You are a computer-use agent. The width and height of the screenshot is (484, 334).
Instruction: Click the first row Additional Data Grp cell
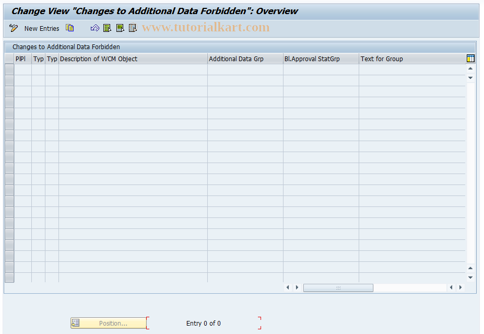point(245,70)
